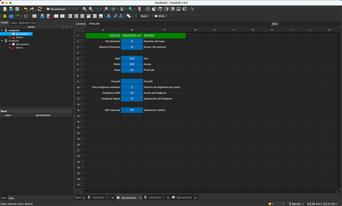This screenshot has height=206, width=342.
Task: Click the Measure tool icon
Action: click(139, 9)
